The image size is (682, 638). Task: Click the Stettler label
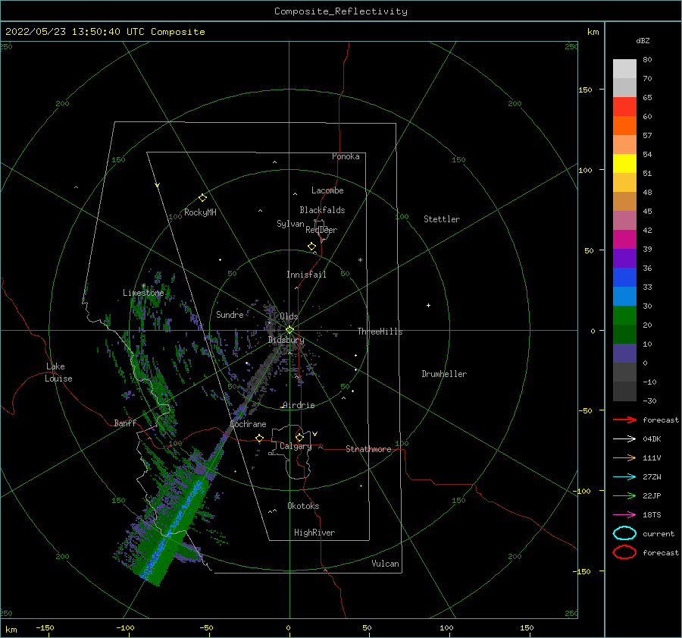442,219
